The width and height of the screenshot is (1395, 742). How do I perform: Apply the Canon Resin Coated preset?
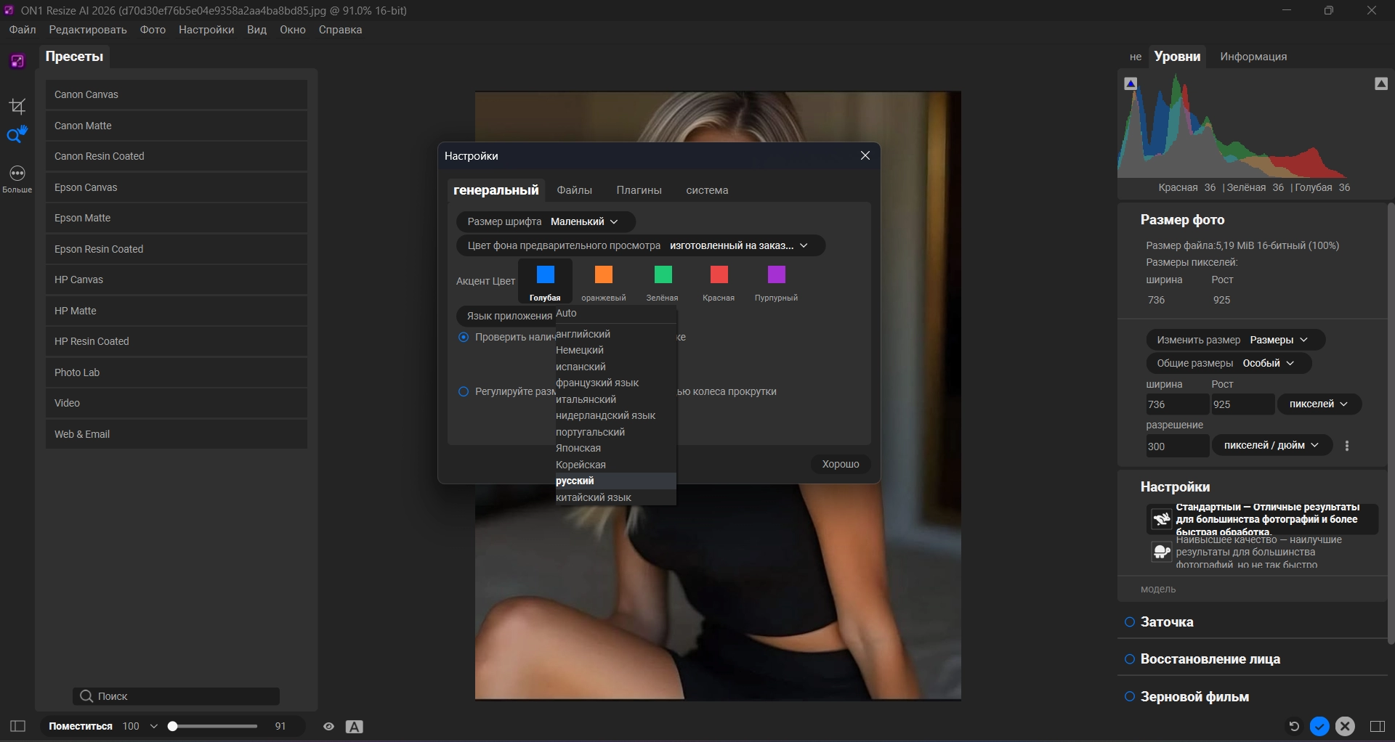tap(176, 156)
